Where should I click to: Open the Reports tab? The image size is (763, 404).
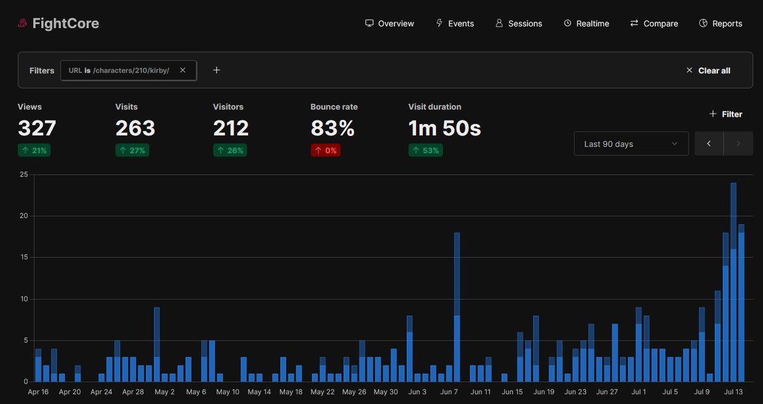coord(720,24)
